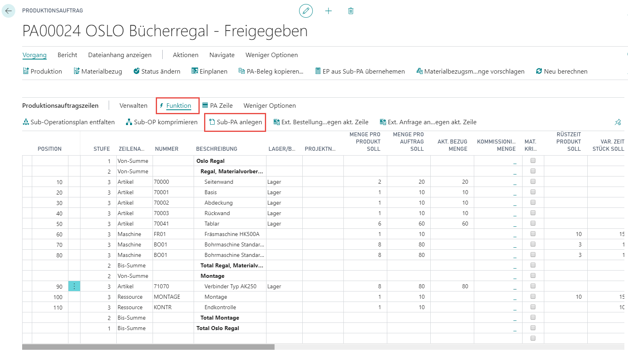The image size is (628, 353).
Task: Go back with the arrow button
Action: 8,11
